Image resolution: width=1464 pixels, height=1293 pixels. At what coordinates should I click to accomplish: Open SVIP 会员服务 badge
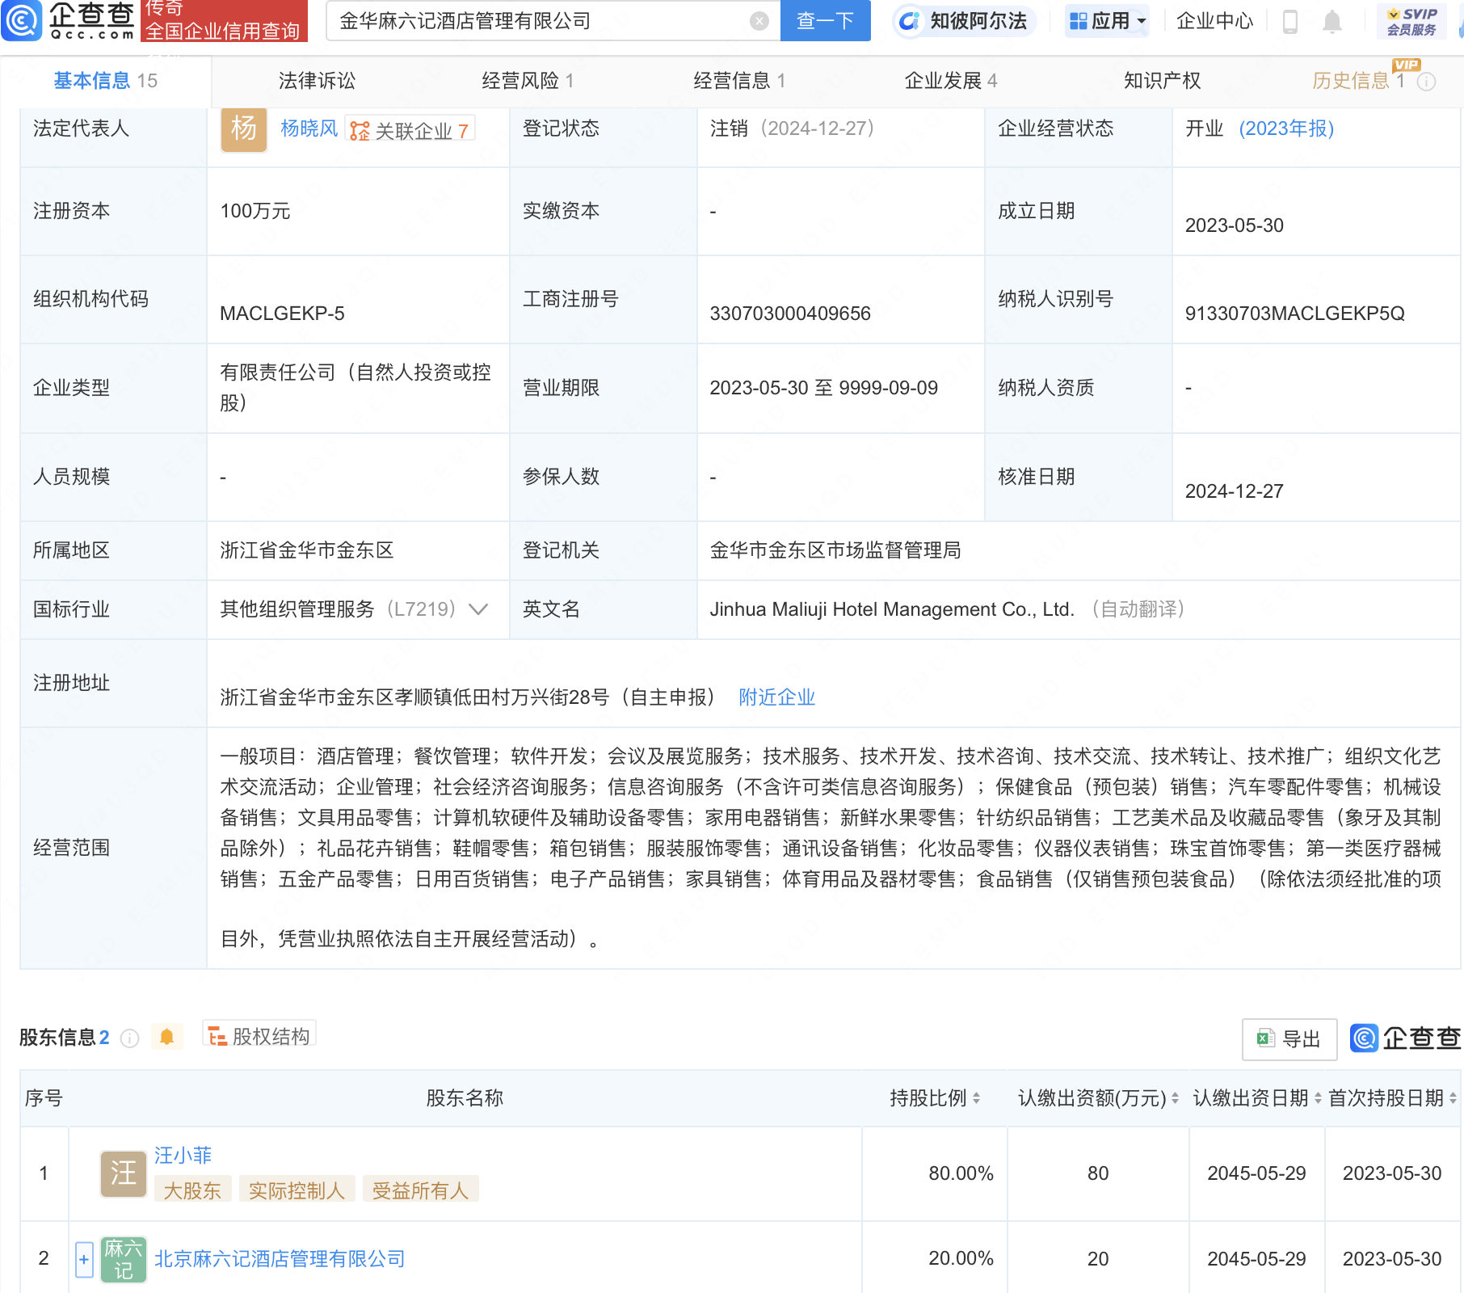pos(1411,21)
